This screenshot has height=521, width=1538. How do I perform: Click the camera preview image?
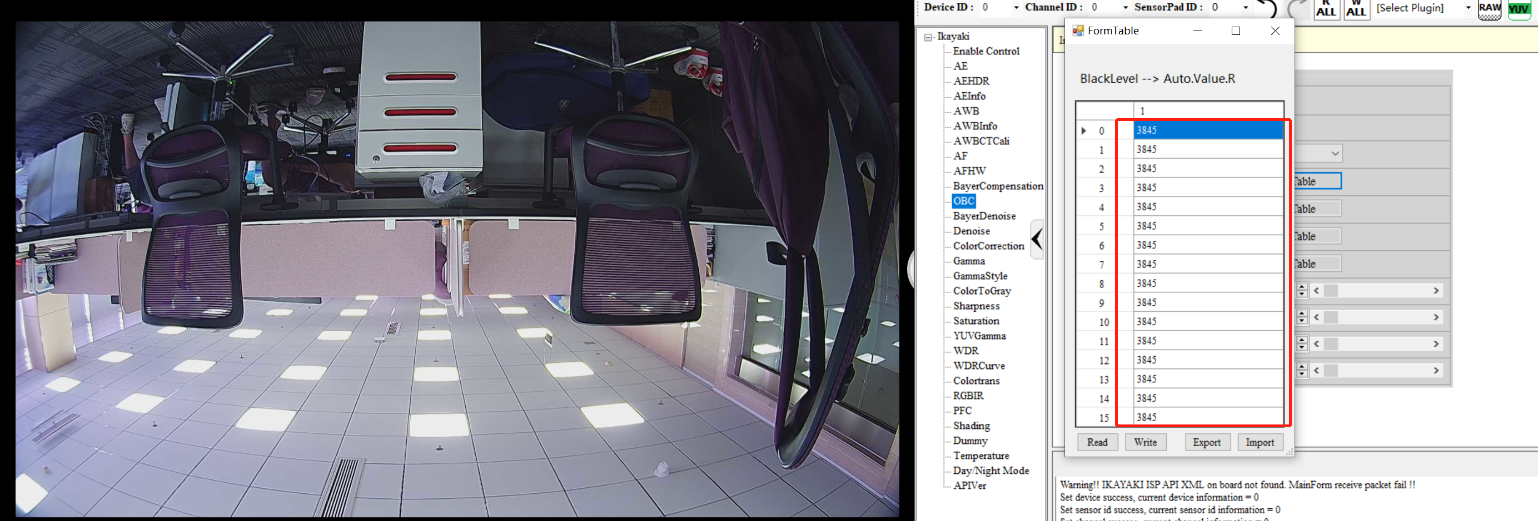pyautogui.click(x=457, y=270)
